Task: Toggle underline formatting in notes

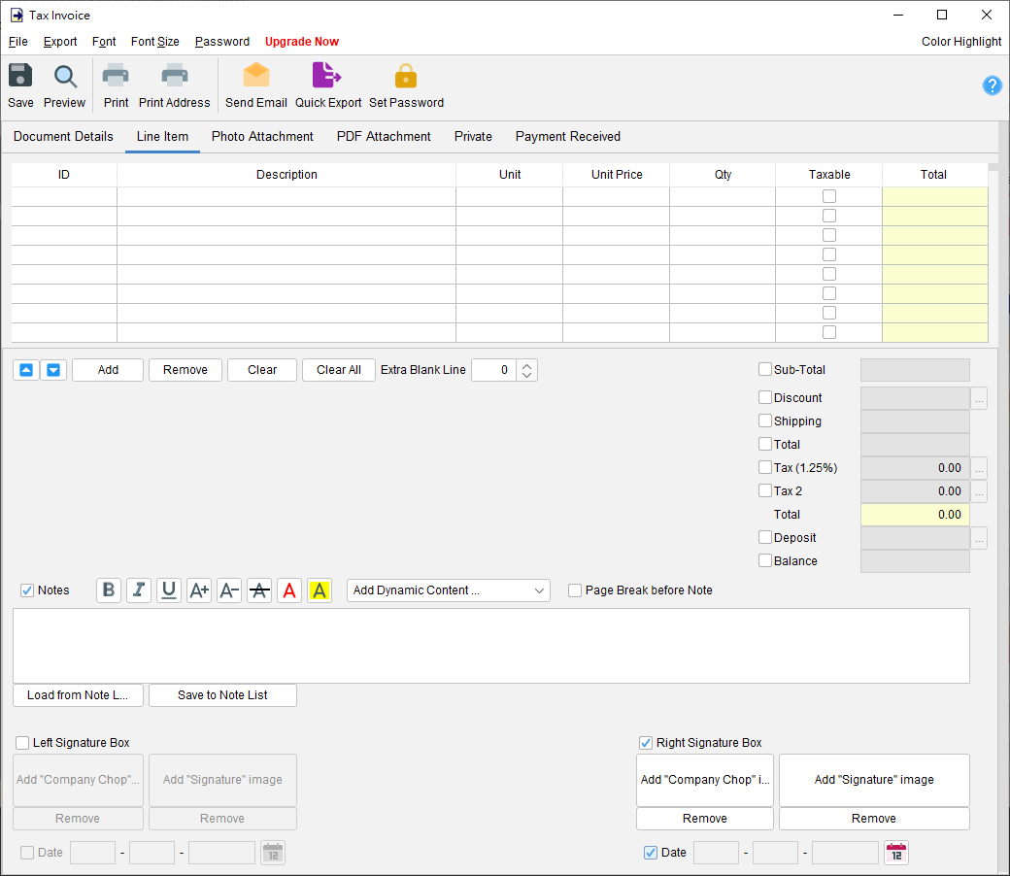Action: click(169, 590)
